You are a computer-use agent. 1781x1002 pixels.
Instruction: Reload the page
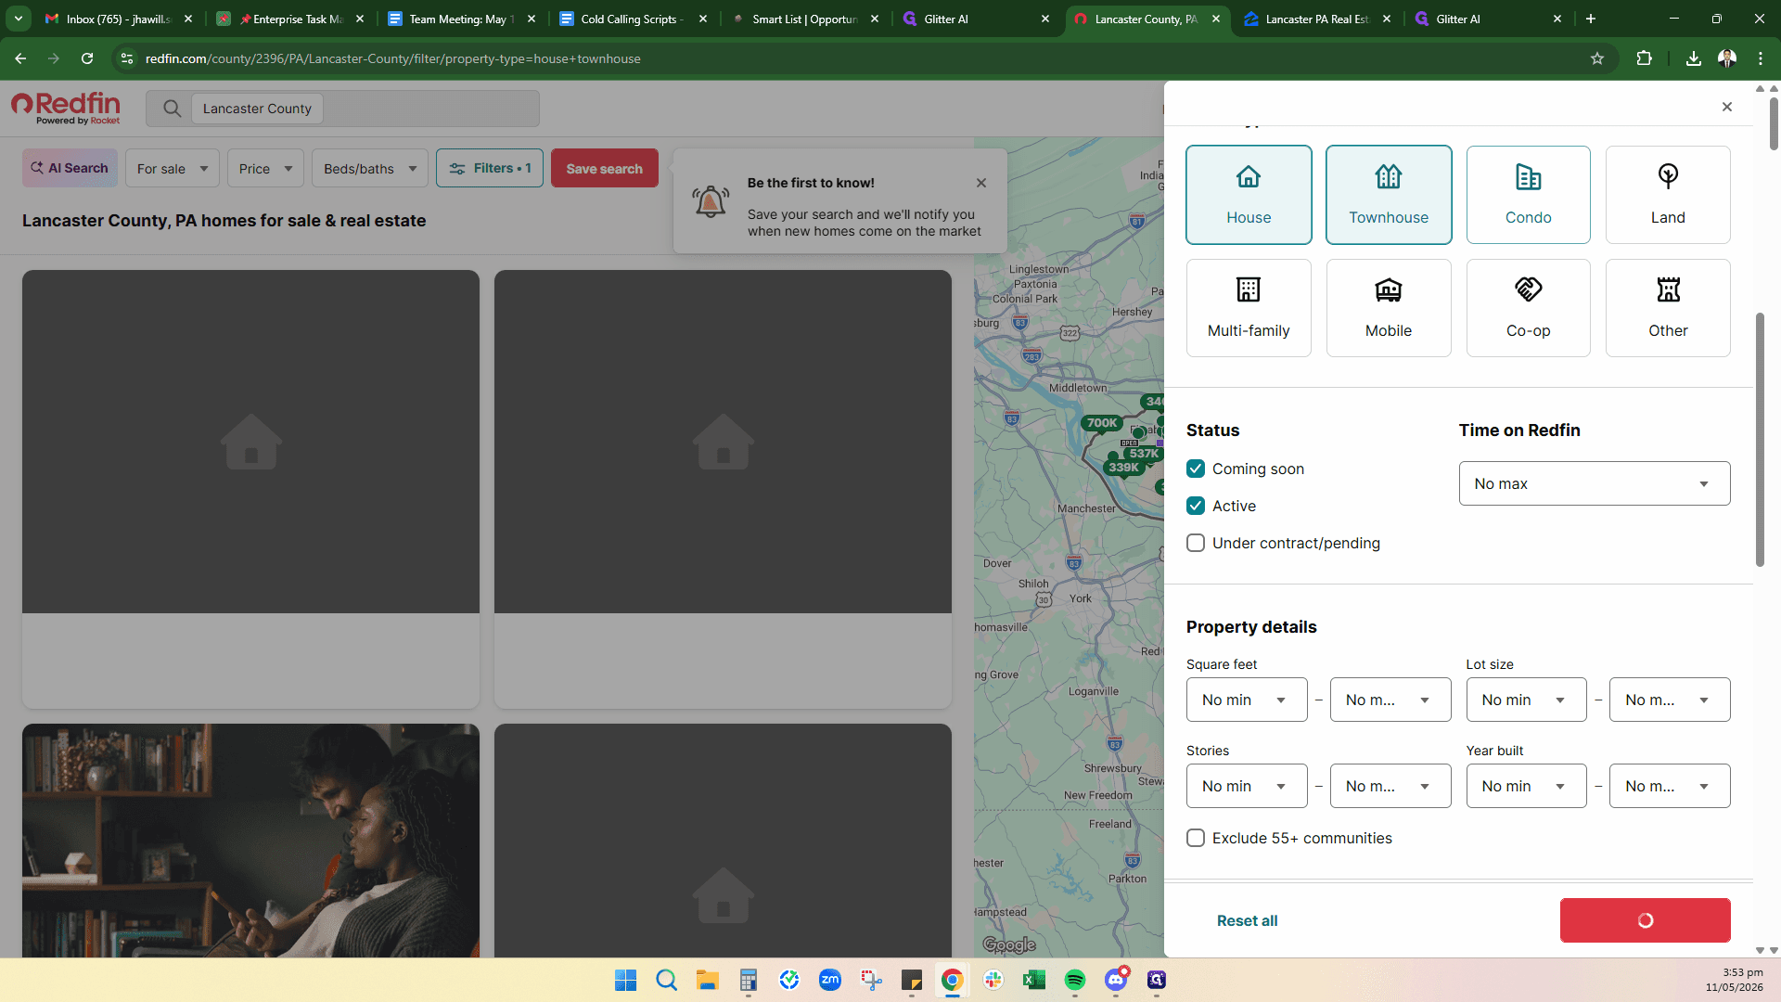tap(87, 58)
